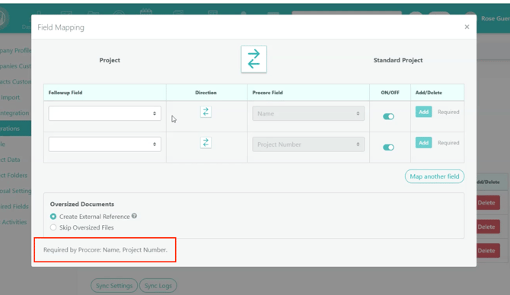Image resolution: width=510 pixels, height=295 pixels.
Task: Toggle direction icon in Name row
Action: coord(206,112)
